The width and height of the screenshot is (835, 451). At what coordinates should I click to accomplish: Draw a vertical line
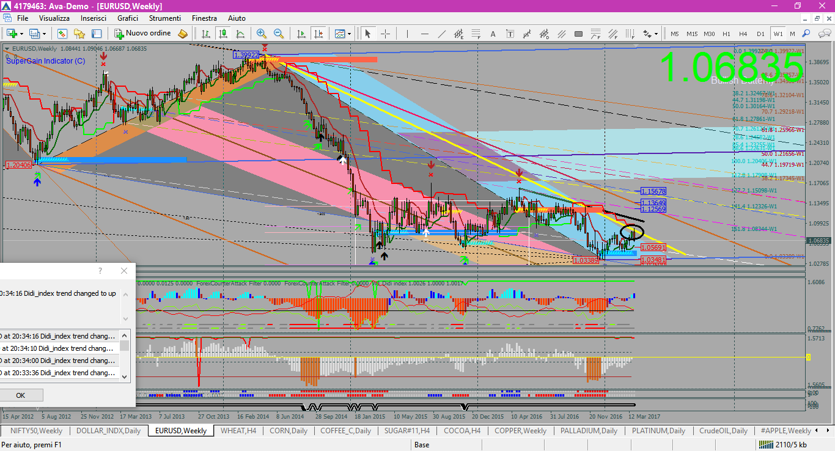tap(407, 34)
